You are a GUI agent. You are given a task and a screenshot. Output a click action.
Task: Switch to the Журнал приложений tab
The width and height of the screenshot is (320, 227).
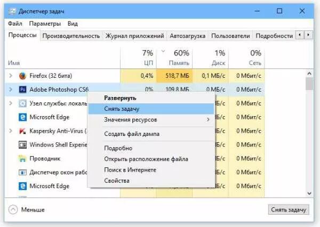click(134, 36)
